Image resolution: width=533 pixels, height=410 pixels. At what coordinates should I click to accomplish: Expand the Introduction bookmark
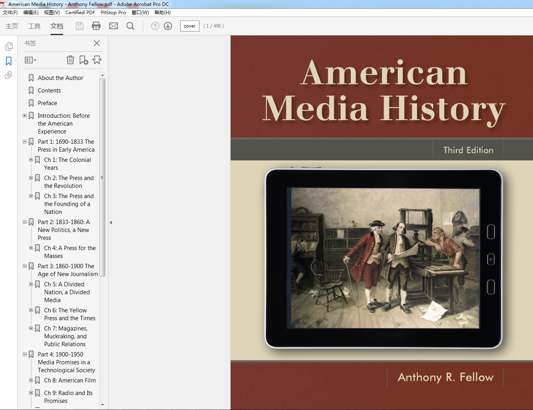click(24, 116)
